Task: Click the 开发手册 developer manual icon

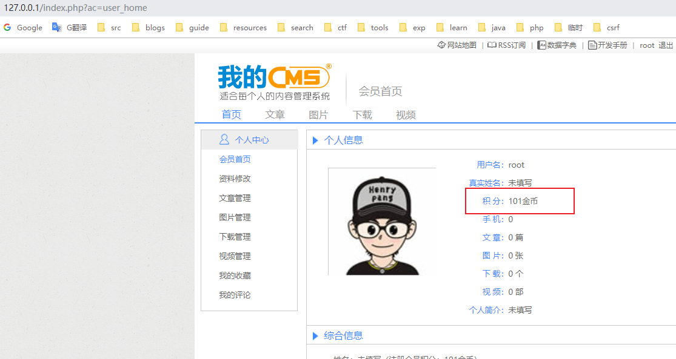Action: point(592,45)
